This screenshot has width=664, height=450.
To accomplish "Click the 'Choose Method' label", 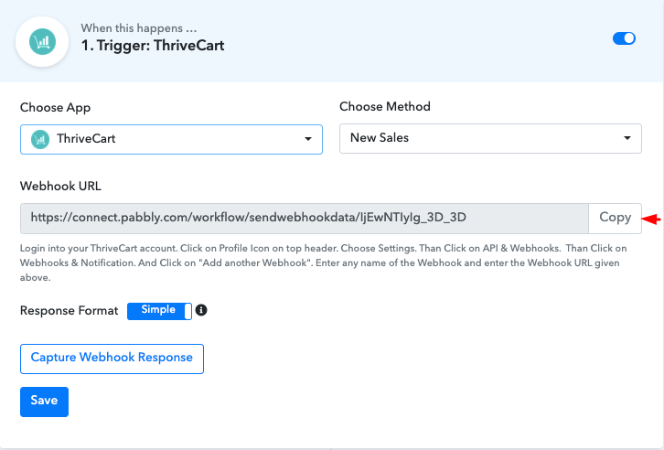I will point(385,106).
